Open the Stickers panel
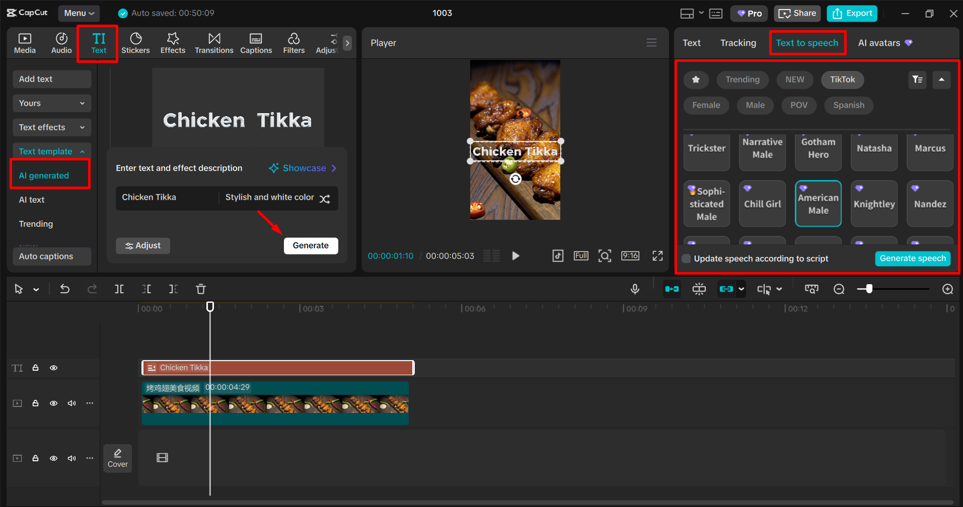The image size is (963, 507). click(x=135, y=43)
